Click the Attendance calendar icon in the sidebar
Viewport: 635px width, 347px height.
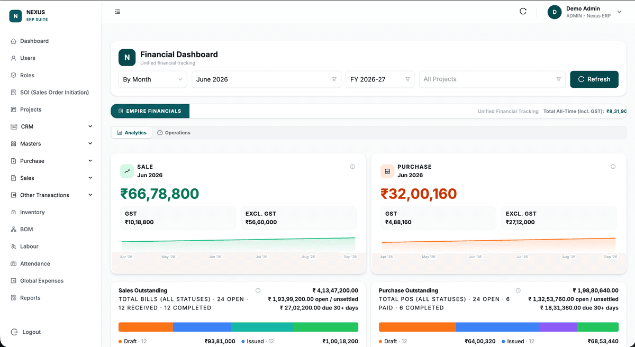pyautogui.click(x=14, y=263)
